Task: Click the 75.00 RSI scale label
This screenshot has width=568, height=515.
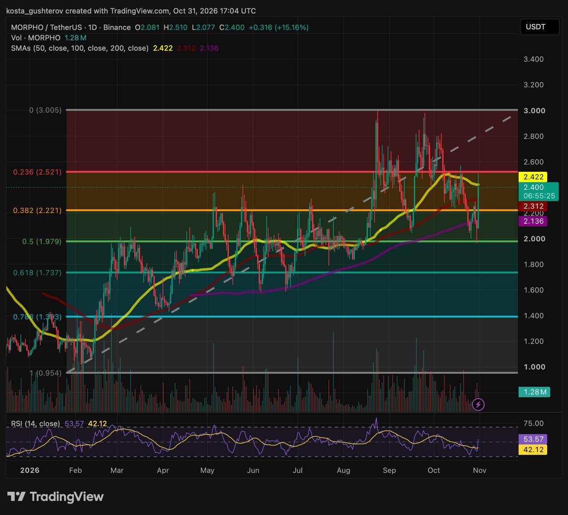Action: 533,424
